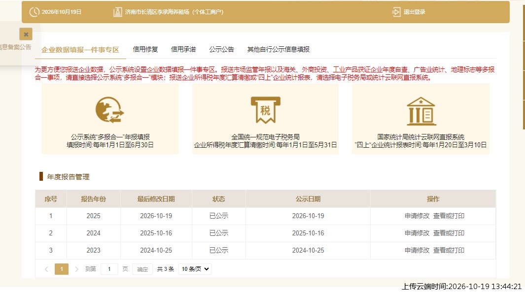Select the 企业数据填报一件事专区 tab
This screenshot has height=293, width=525.
coord(80,50)
